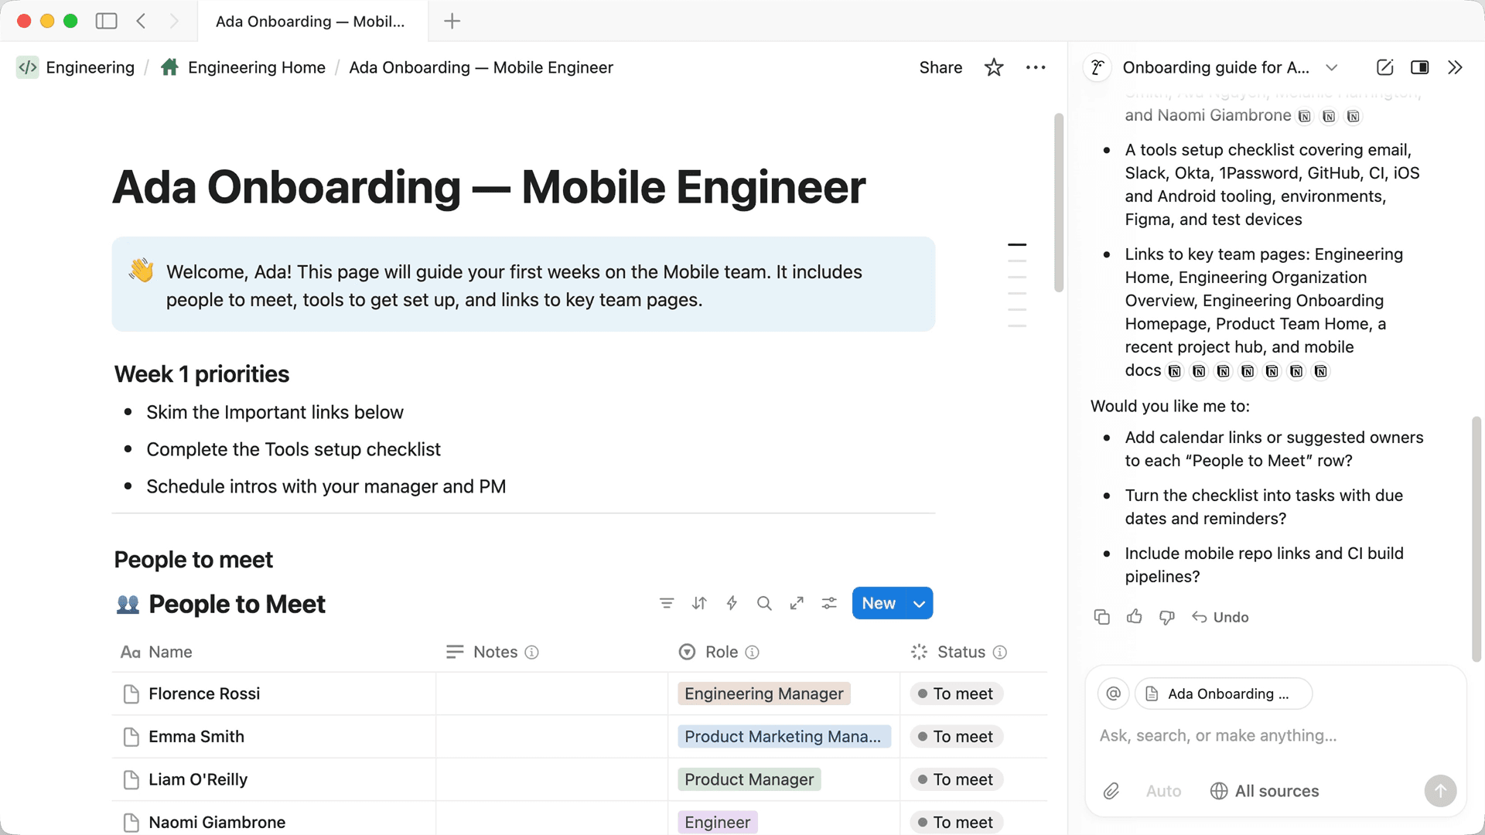The width and height of the screenshot is (1485, 835).
Task: Expand the Onboarding guide chat title dropdown
Action: (1331, 67)
